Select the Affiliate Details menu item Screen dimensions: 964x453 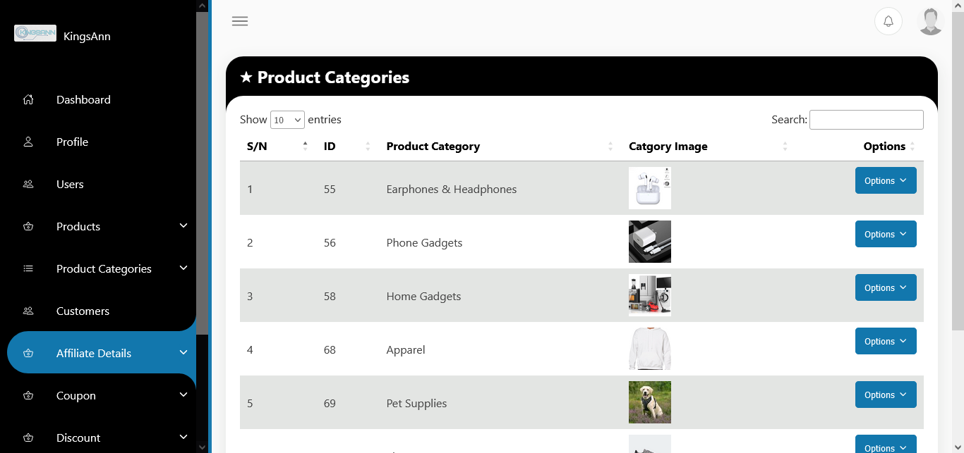coord(94,353)
